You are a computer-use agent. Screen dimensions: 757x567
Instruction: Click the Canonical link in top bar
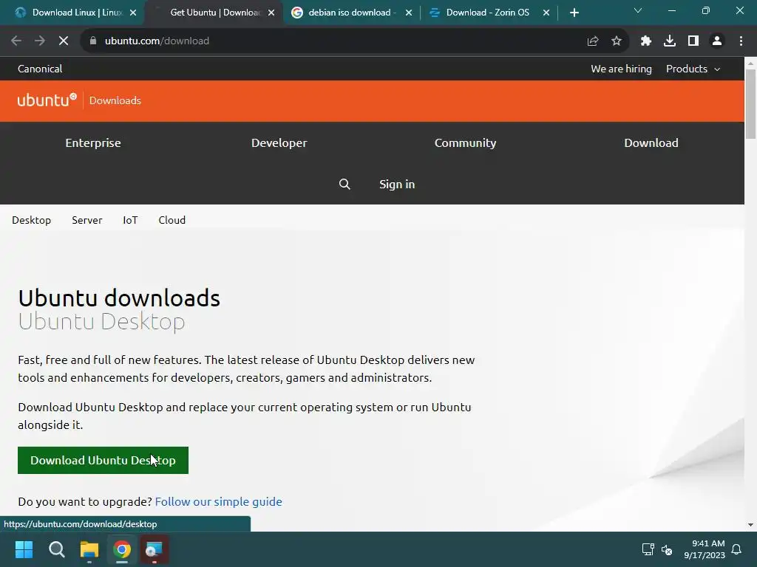click(x=40, y=69)
